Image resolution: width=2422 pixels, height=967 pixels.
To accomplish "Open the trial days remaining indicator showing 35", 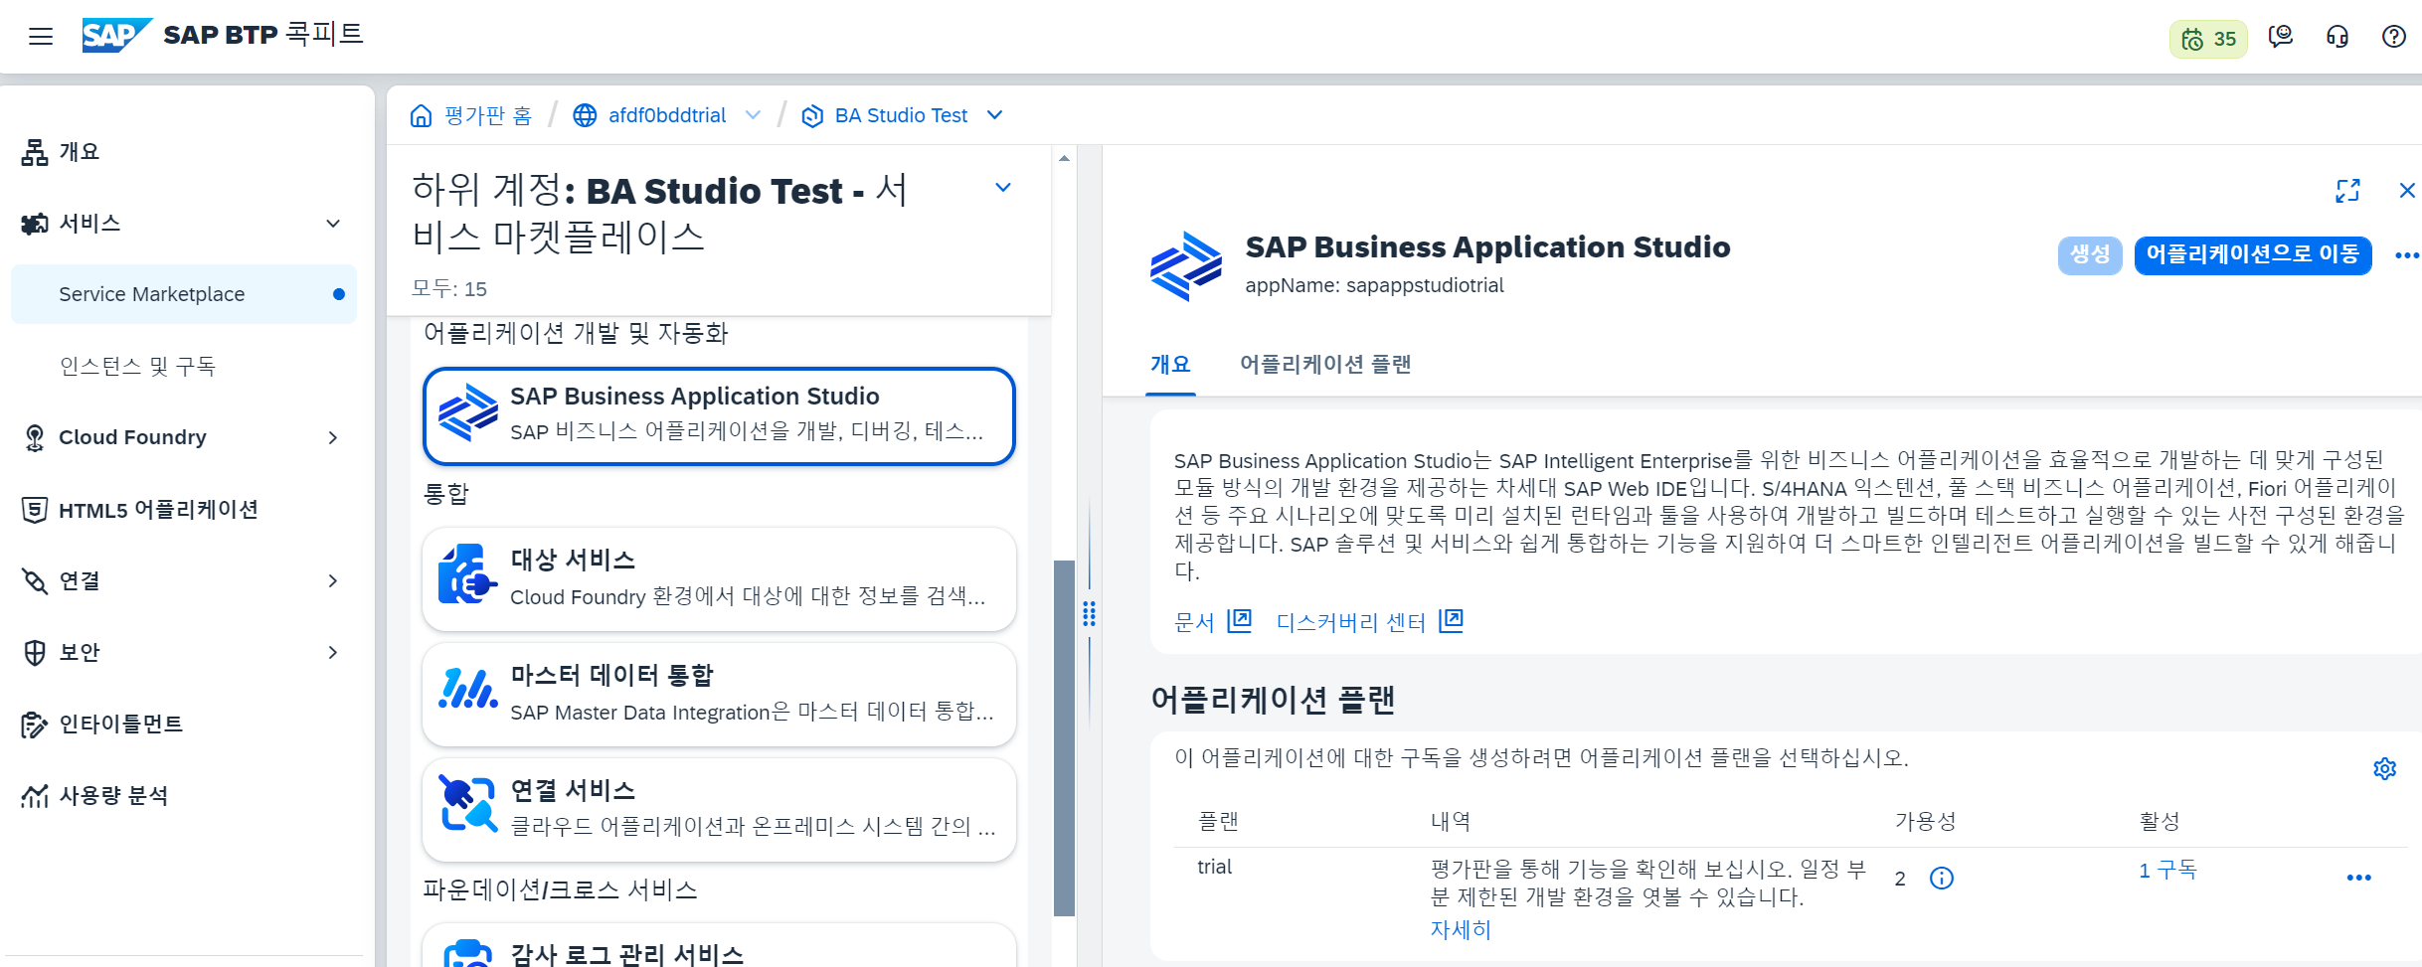I will pos(2207,39).
